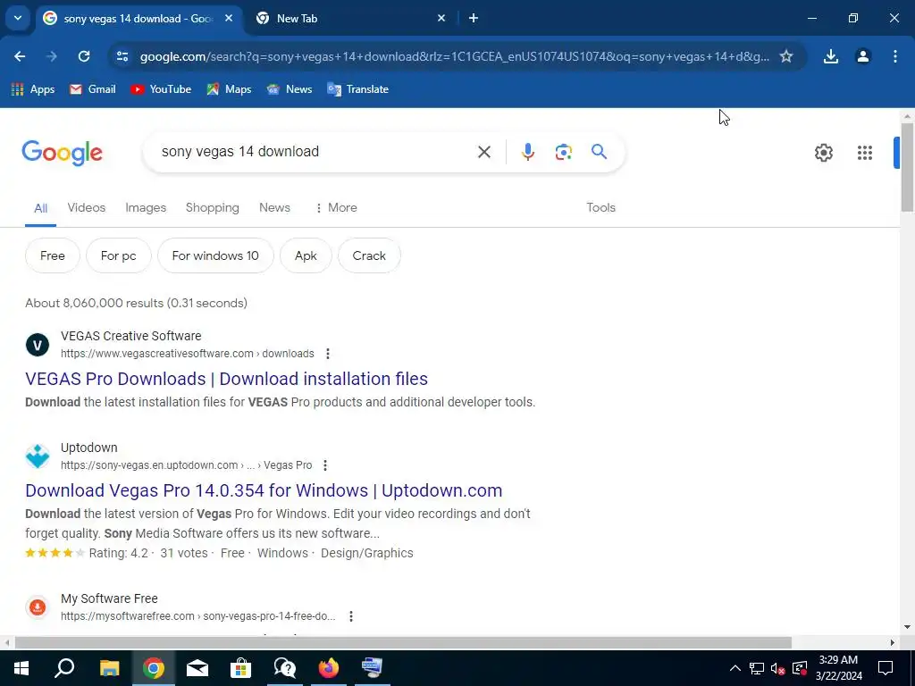Open Chrome three-dot menu
The height and width of the screenshot is (686, 915).
(x=894, y=56)
